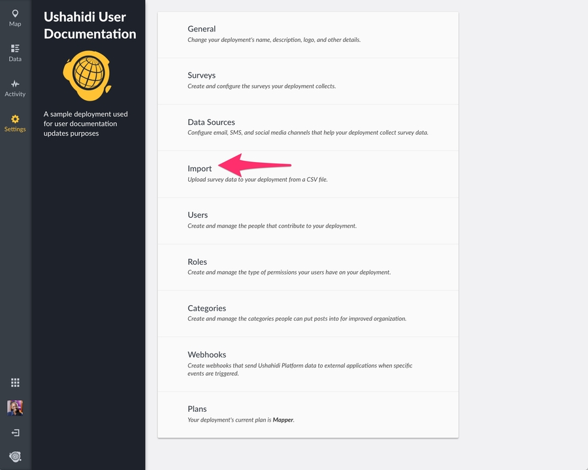Viewport: 588px width, 470px height.
Task: Open General settings
Action: click(x=201, y=29)
